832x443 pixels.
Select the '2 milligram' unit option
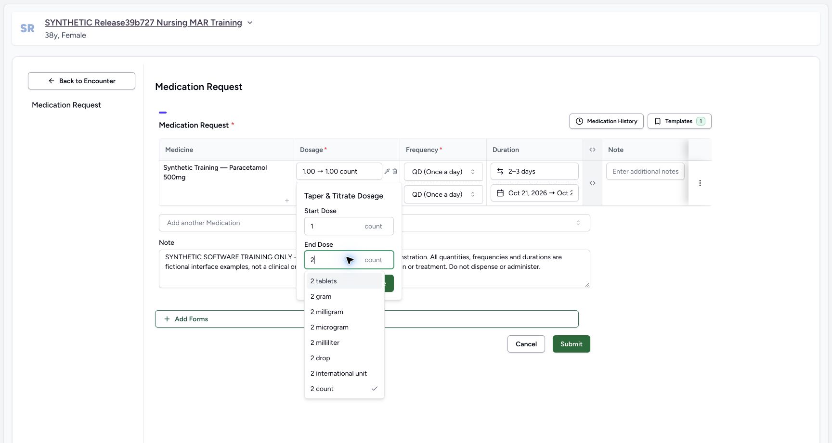tap(344, 312)
